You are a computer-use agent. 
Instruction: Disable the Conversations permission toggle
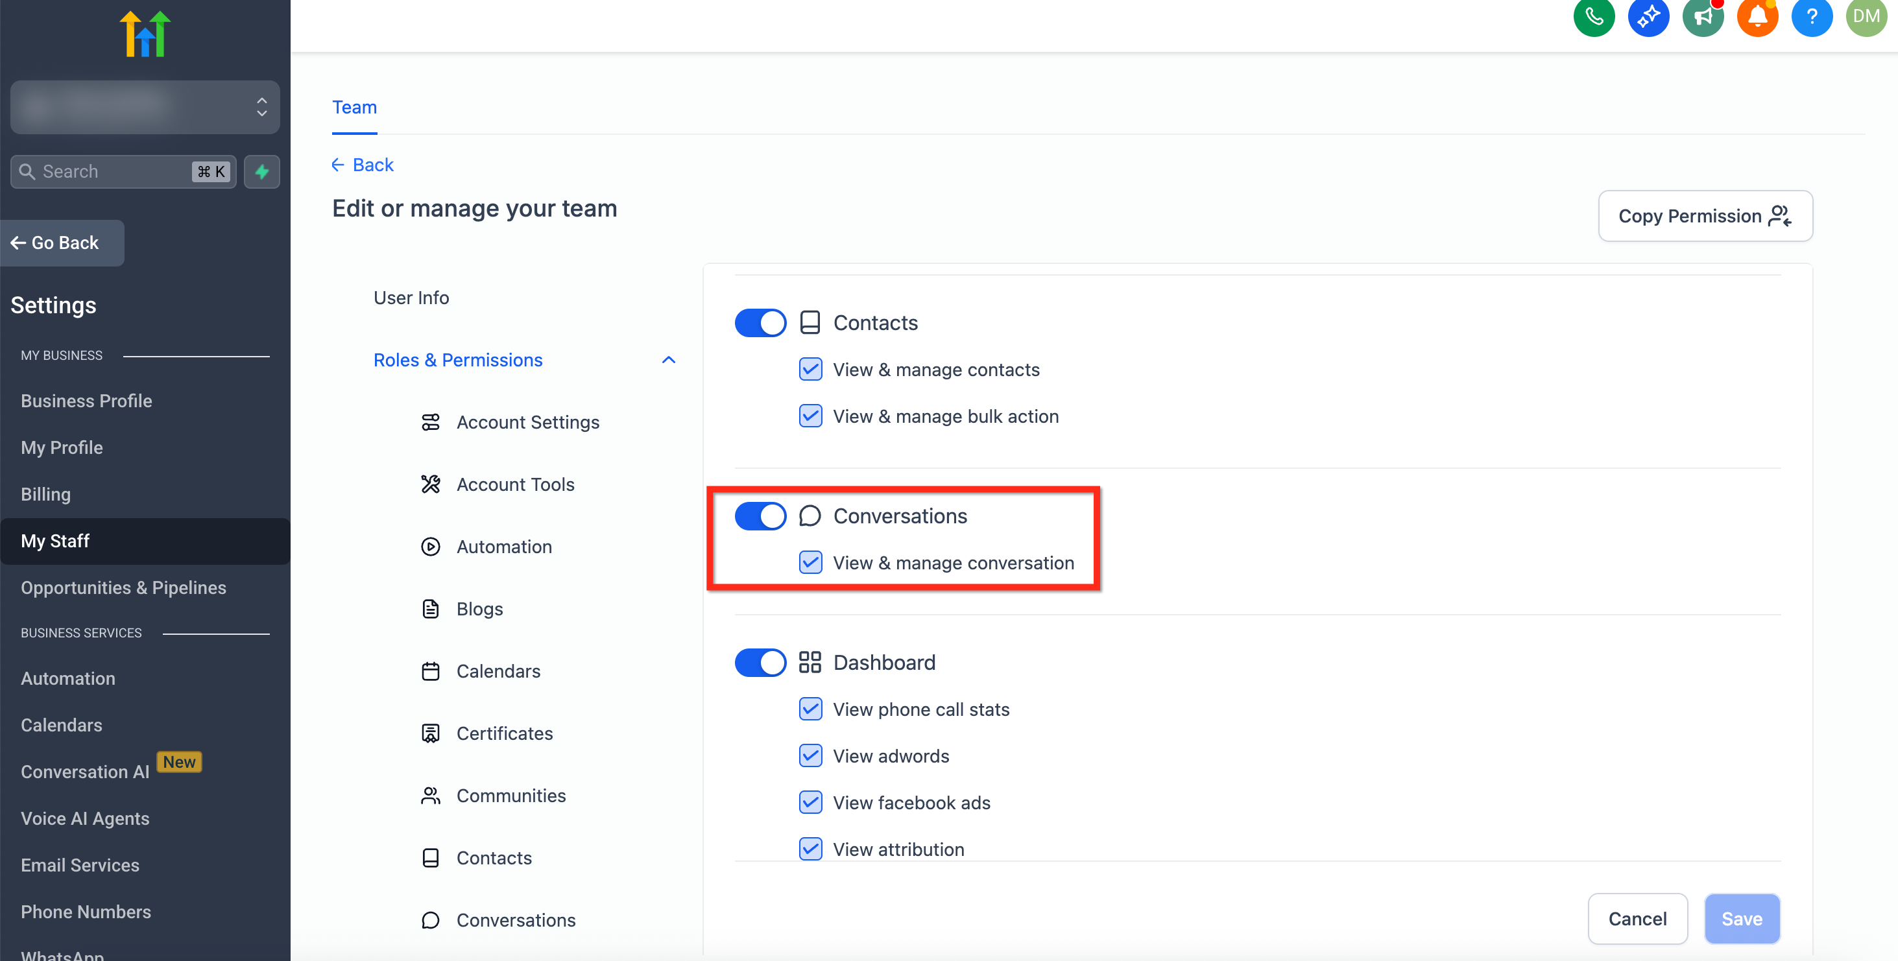click(x=760, y=516)
